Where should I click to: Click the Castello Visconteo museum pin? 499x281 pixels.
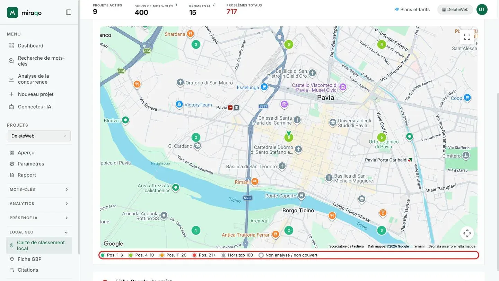343,87
